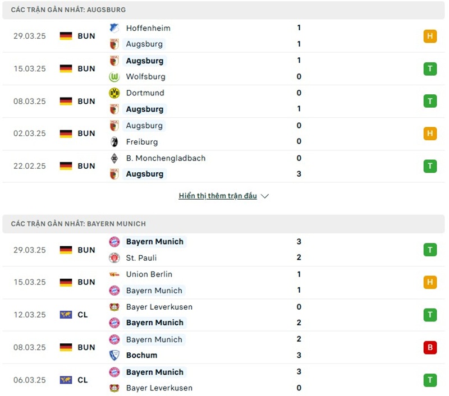Click the Union Berlin club logo

(114, 274)
